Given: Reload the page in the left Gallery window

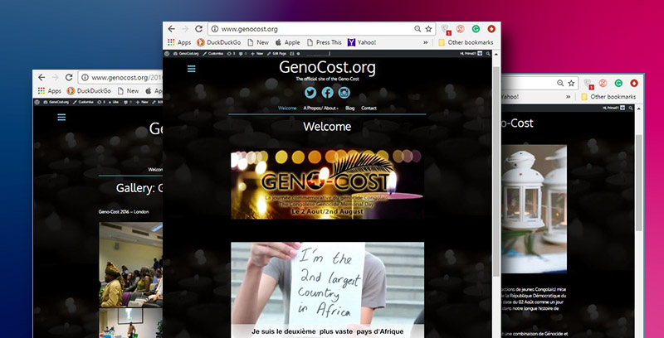Looking at the screenshot, I should (69, 77).
